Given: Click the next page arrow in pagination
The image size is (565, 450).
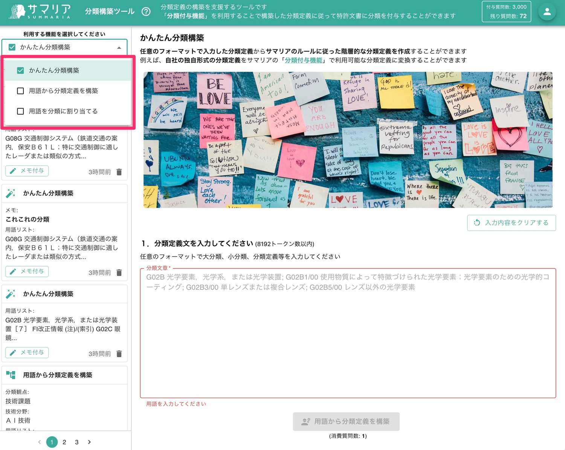Looking at the screenshot, I should pyautogui.click(x=89, y=442).
